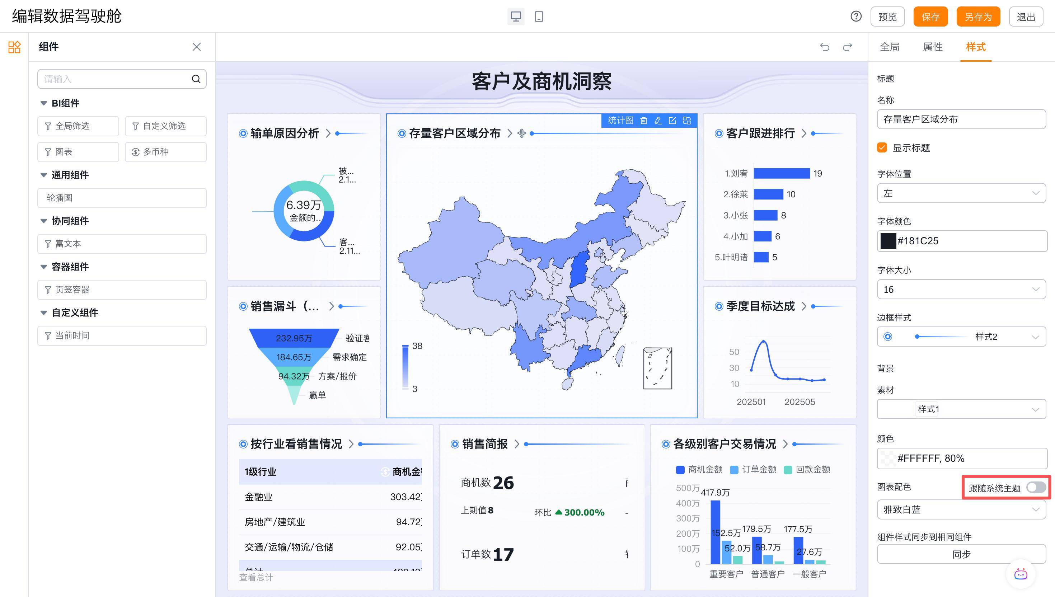Delete the selected map chart with trash icon
The width and height of the screenshot is (1055, 597).
(x=644, y=120)
